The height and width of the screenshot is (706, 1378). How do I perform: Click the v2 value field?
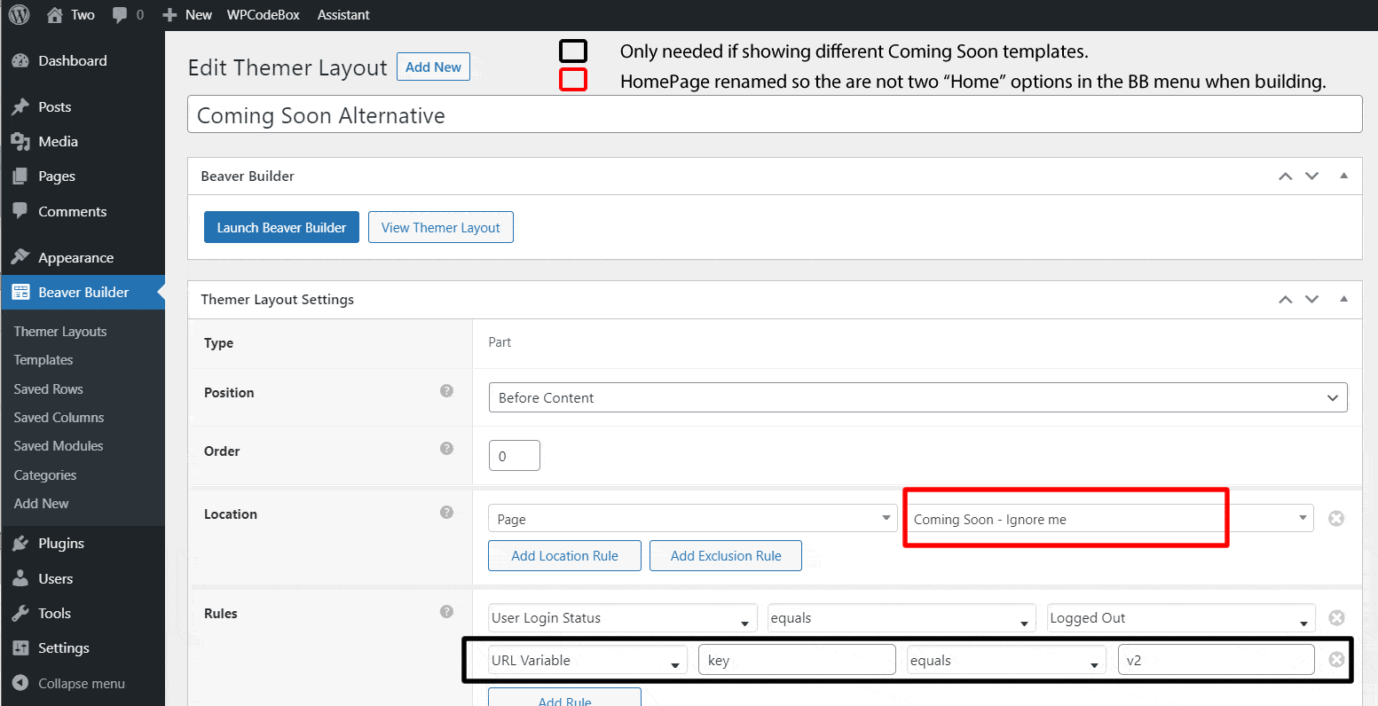coord(1216,660)
